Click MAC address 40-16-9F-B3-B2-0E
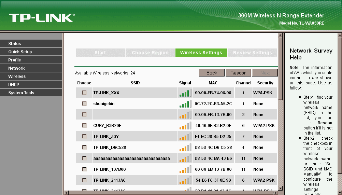 (213, 125)
